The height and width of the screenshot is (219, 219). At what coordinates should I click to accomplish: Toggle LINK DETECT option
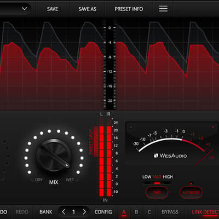click(205, 212)
